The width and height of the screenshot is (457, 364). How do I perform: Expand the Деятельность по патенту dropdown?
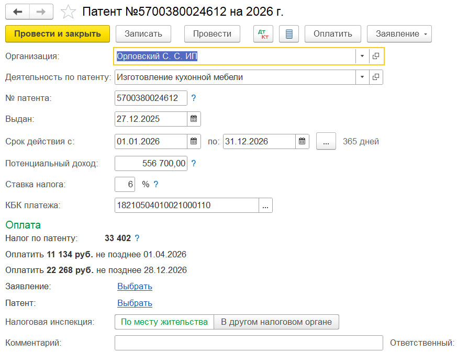coord(362,77)
